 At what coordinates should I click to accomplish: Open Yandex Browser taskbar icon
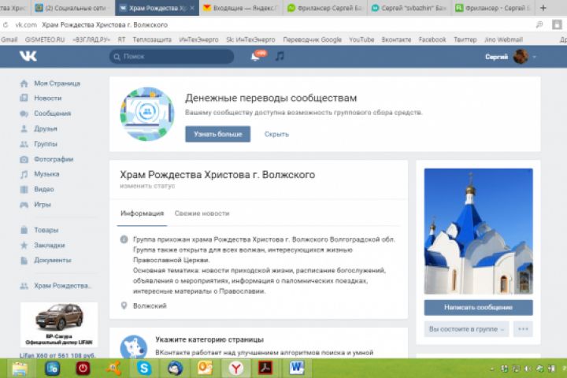coord(235,369)
